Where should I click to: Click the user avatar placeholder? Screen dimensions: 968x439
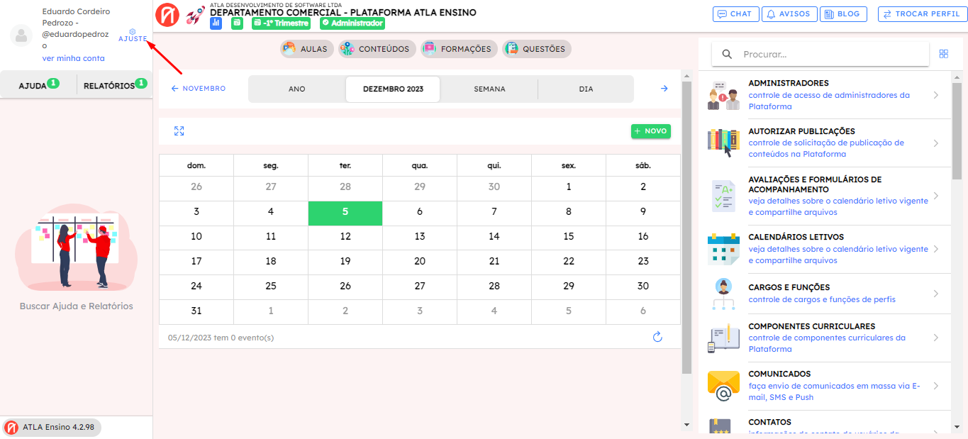click(x=21, y=35)
